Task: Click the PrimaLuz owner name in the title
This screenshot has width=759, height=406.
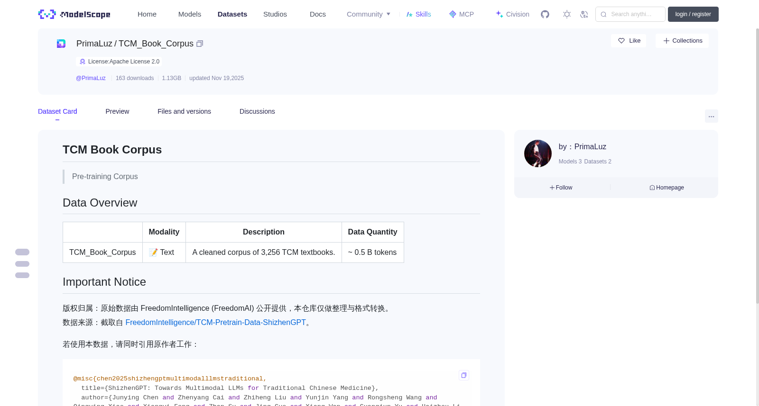Action: point(94,44)
